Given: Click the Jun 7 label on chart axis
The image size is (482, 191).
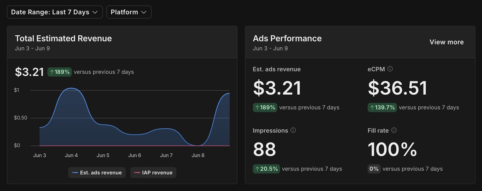Looking at the screenshot, I should pyautogui.click(x=166, y=155).
